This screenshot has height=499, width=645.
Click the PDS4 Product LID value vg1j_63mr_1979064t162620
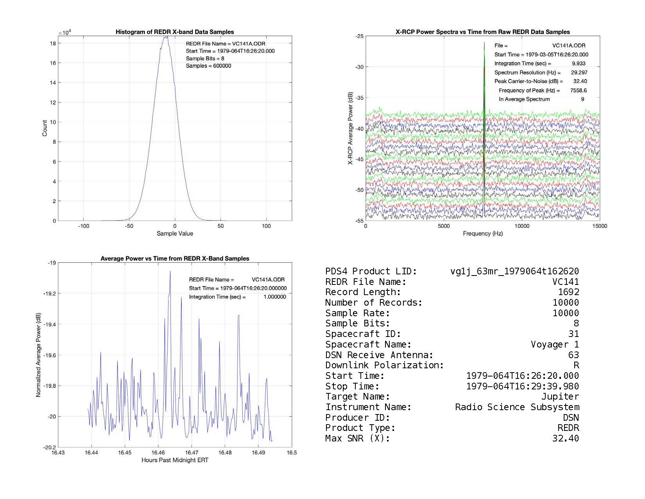[x=514, y=272]
